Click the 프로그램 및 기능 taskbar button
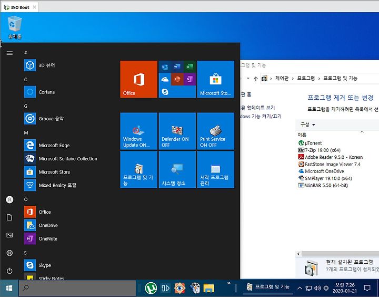Image resolution: width=379 pixels, height=297 pixels. pos(268,288)
